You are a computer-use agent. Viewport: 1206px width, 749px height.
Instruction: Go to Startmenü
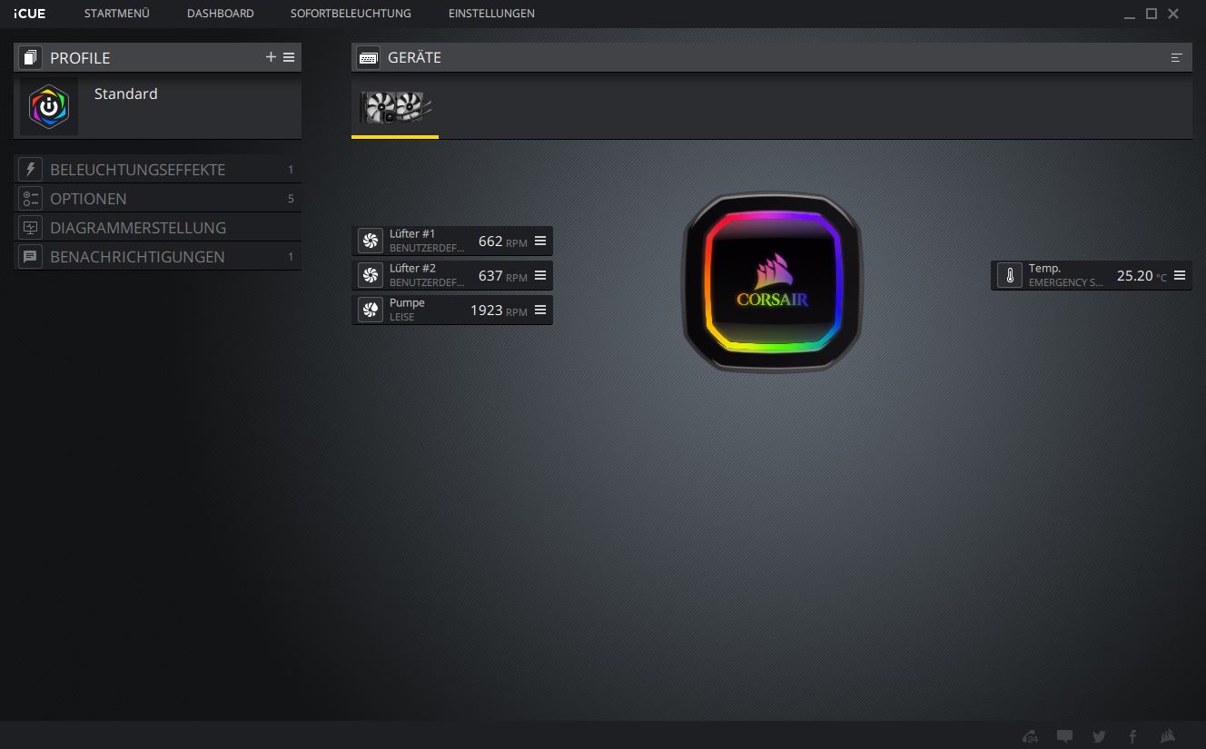coord(116,14)
